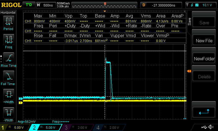Click the 500MSa/s sample rate text
218x131 pixels.
[x=63, y=3]
